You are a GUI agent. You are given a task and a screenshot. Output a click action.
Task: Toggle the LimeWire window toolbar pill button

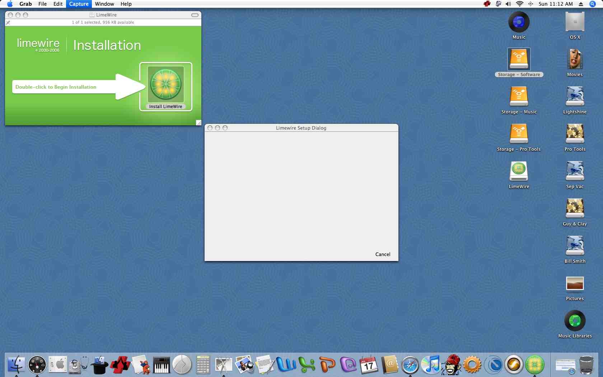click(195, 15)
